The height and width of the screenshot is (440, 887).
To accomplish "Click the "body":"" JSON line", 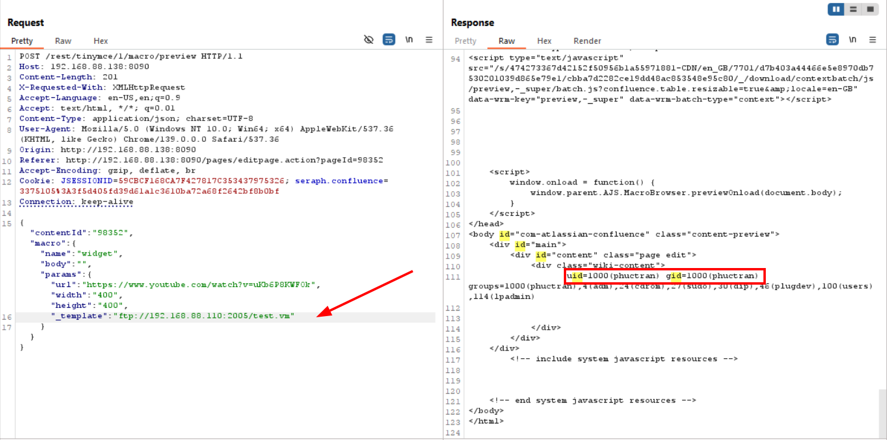I will 67,264.
